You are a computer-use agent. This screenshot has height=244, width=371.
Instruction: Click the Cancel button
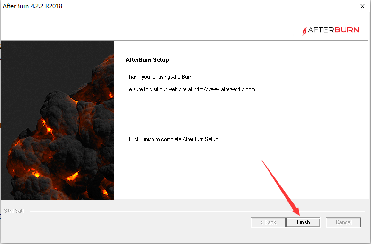click(343, 222)
